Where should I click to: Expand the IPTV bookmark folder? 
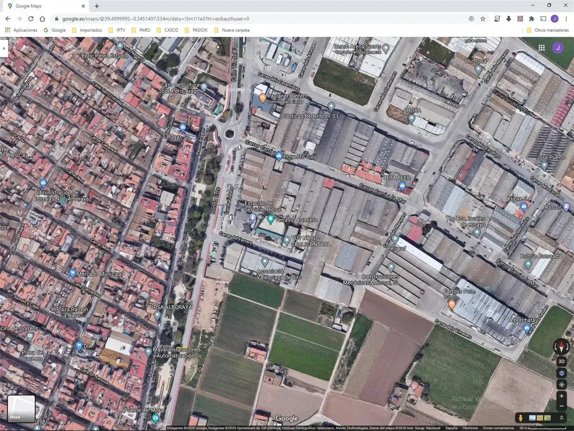[x=117, y=30]
